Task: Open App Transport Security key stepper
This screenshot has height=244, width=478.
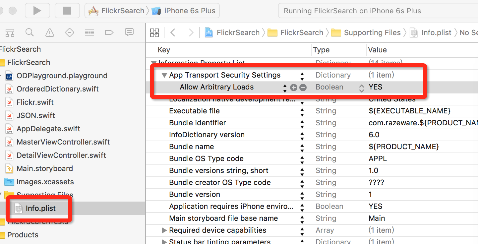Action: pos(302,76)
